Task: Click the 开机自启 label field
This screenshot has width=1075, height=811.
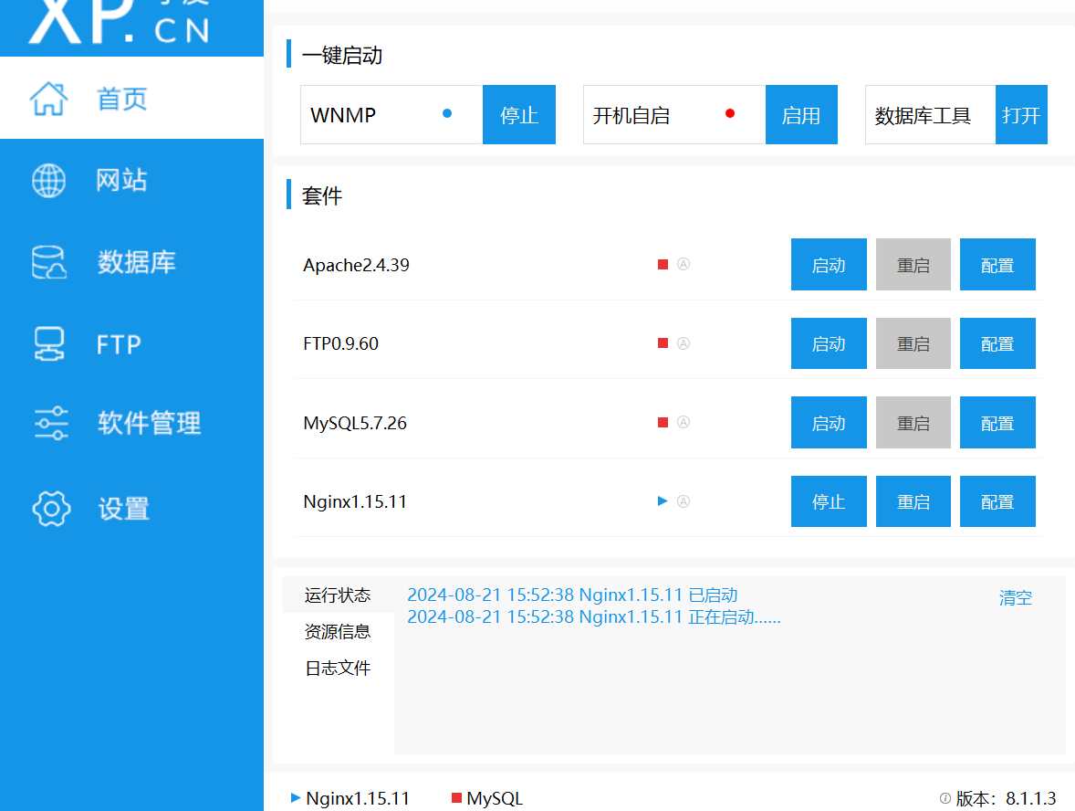Action: tap(674, 114)
